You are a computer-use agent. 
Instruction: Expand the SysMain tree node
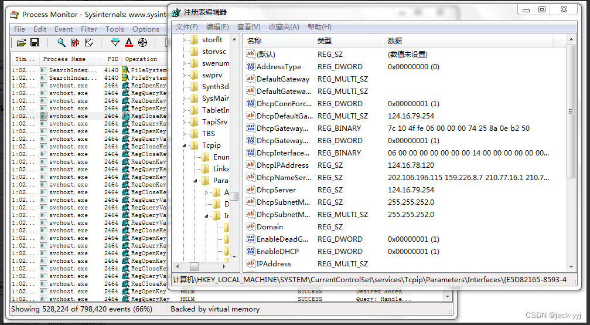(185, 99)
